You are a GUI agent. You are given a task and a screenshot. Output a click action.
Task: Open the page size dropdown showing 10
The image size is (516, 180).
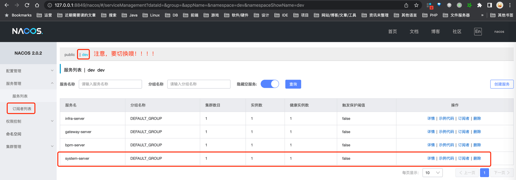coord(432,173)
